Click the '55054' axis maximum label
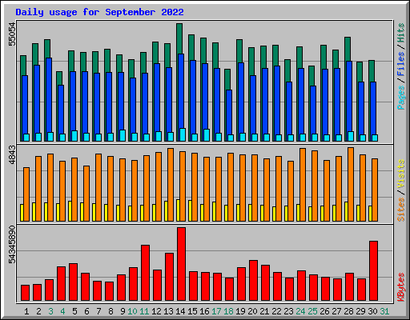This screenshot has width=410, height=320. pyautogui.click(x=13, y=34)
